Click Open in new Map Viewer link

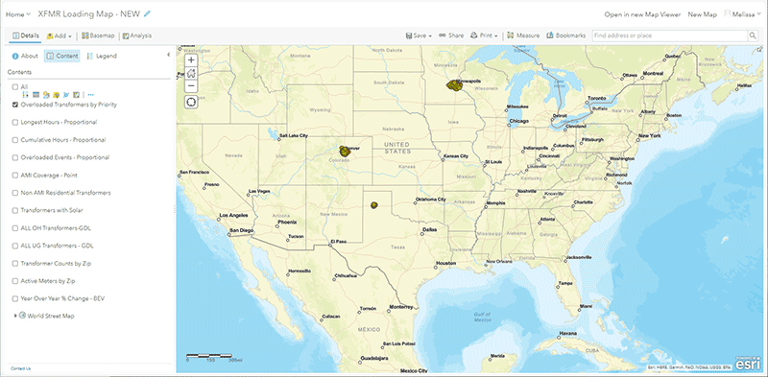click(x=642, y=14)
